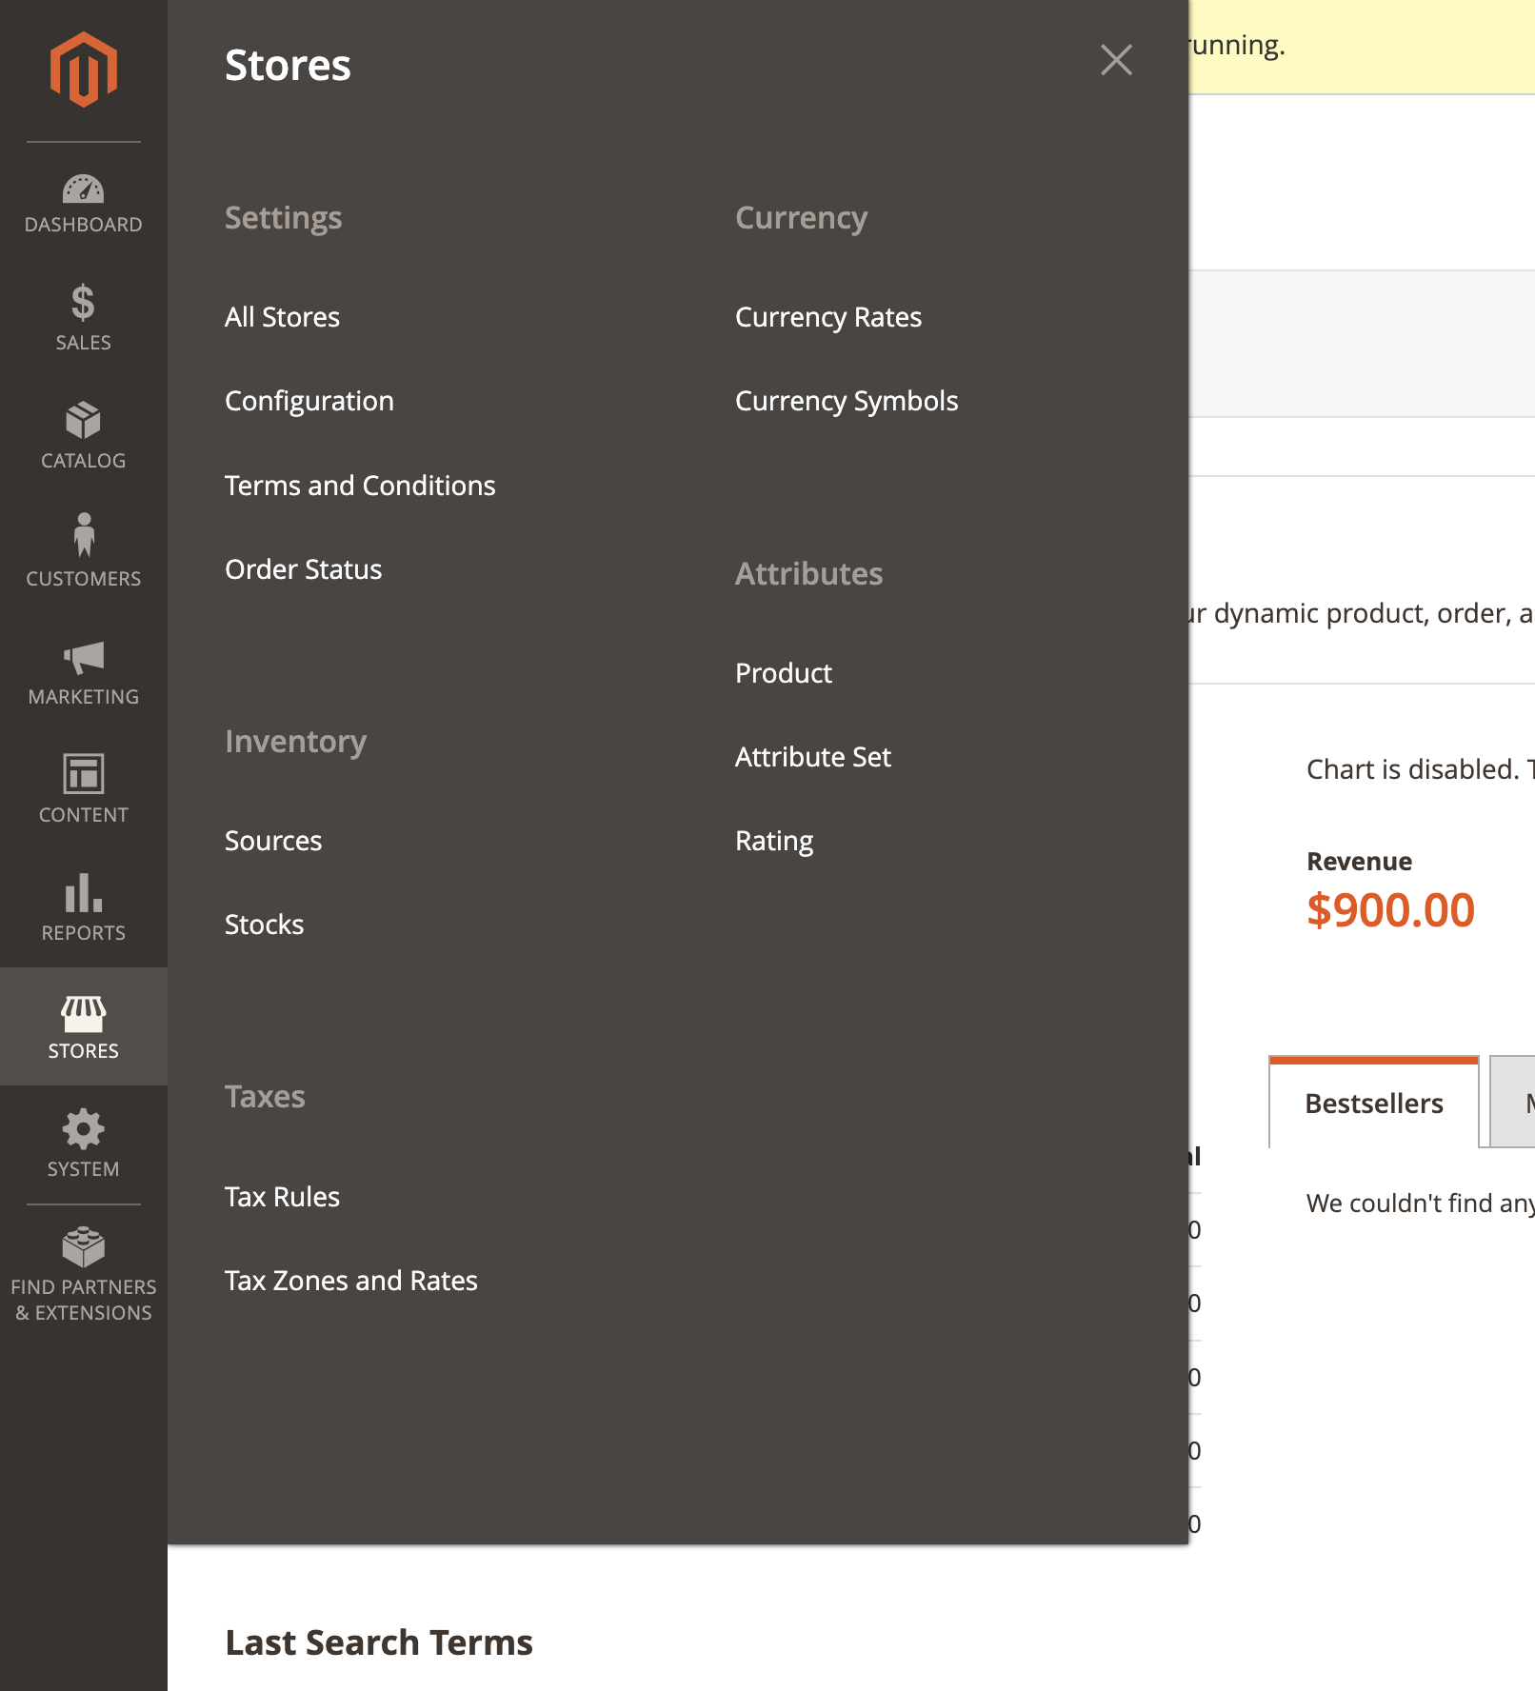Viewport: 1535px width, 1691px height.
Task: Open Currency Symbols
Action: pyautogui.click(x=847, y=401)
